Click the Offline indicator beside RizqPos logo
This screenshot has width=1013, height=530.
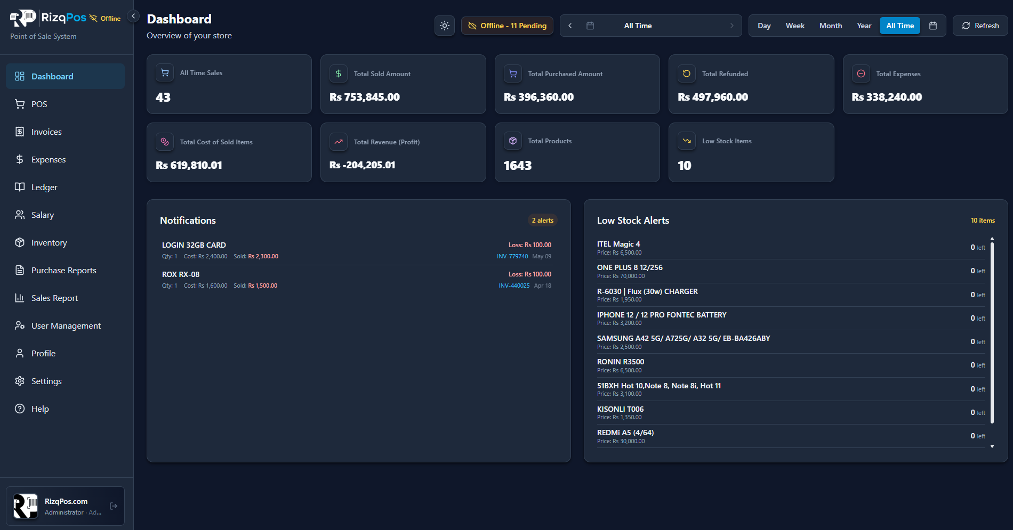(x=105, y=18)
